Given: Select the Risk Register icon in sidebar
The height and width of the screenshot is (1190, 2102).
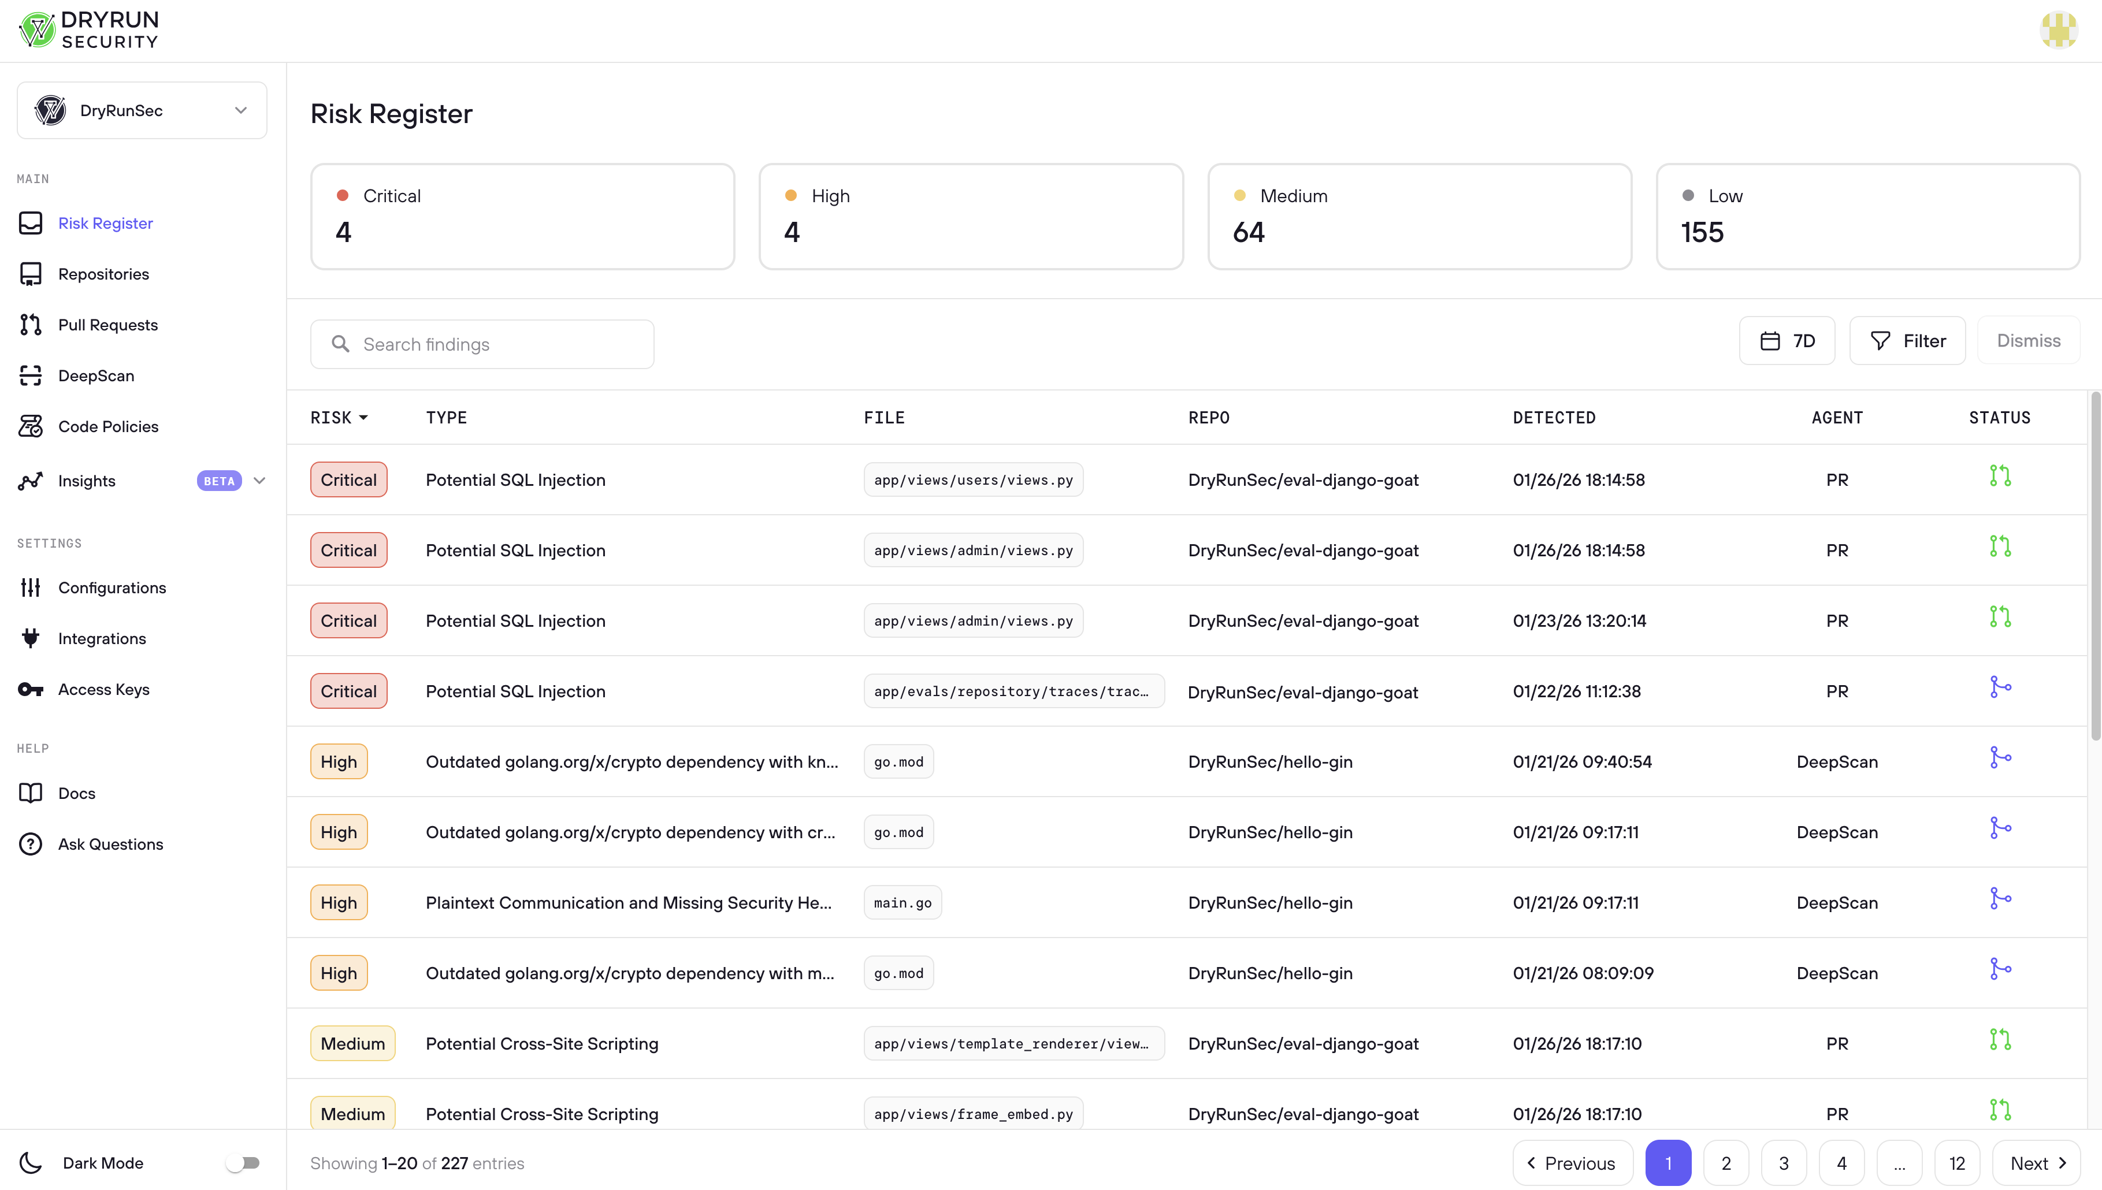Looking at the screenshot, I should click(x=30, y=222).
